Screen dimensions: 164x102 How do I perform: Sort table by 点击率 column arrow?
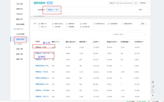point(99,42)
